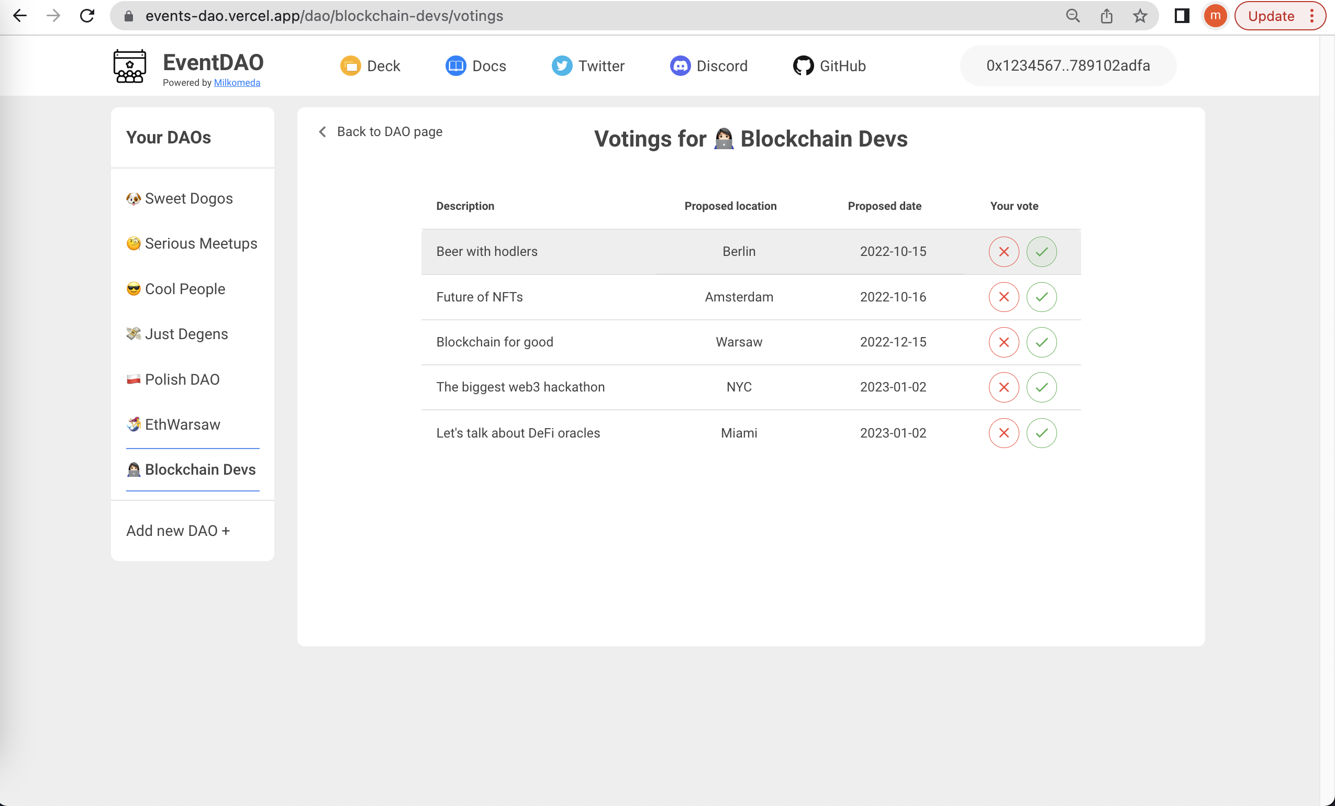This screenshot has height=806, width=1335.
Task: Switch to the EthWarsaw DAO
Action: [182, 424]
